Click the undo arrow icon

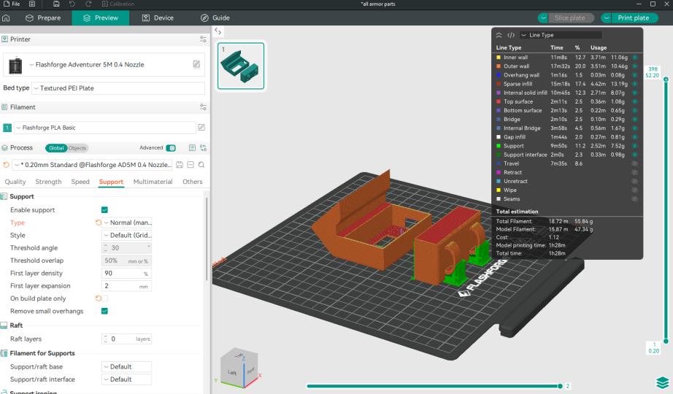pyautogui.click(x=72, y=4)
